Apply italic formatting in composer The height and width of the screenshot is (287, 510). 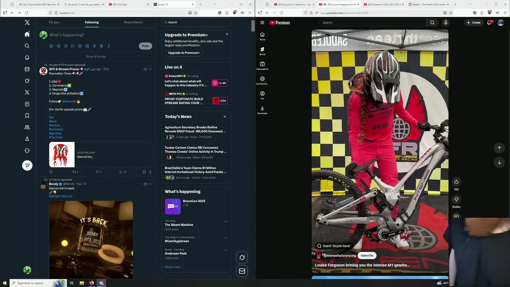pyautogui.click(x=109, y=46)
